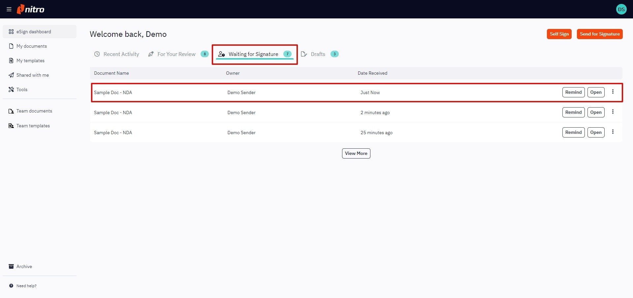633x298 pixels.
Task: Click the Need help link
Action: [26, 286]
